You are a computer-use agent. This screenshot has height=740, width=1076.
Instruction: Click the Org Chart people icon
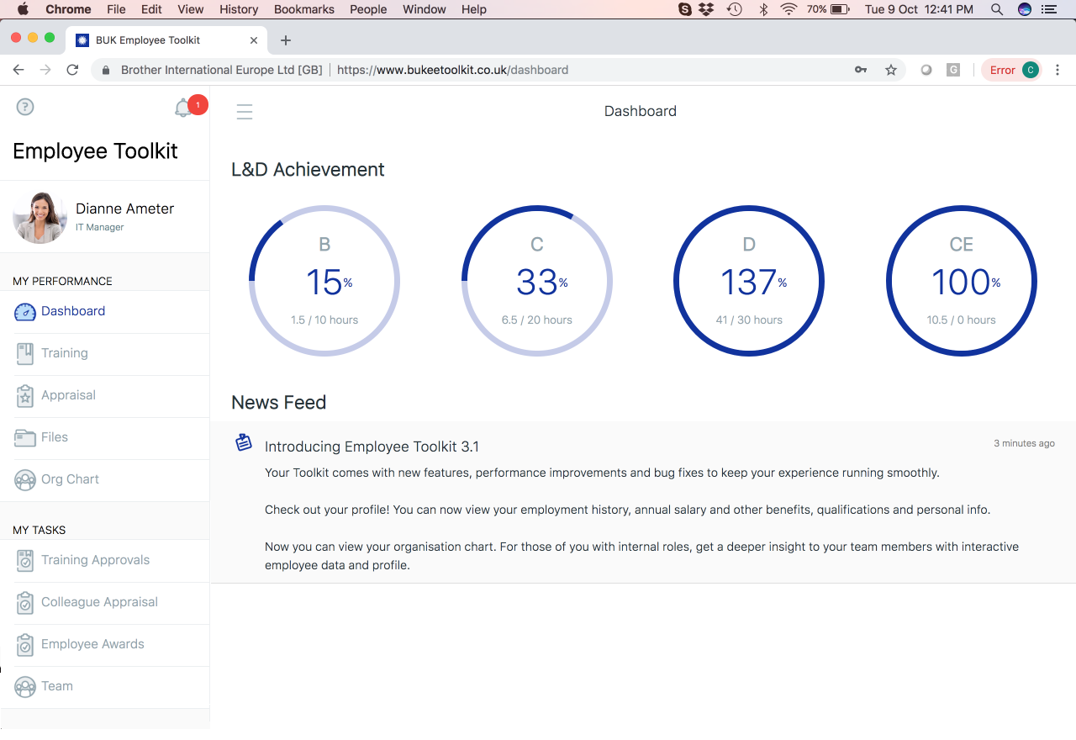coord(25,480)
